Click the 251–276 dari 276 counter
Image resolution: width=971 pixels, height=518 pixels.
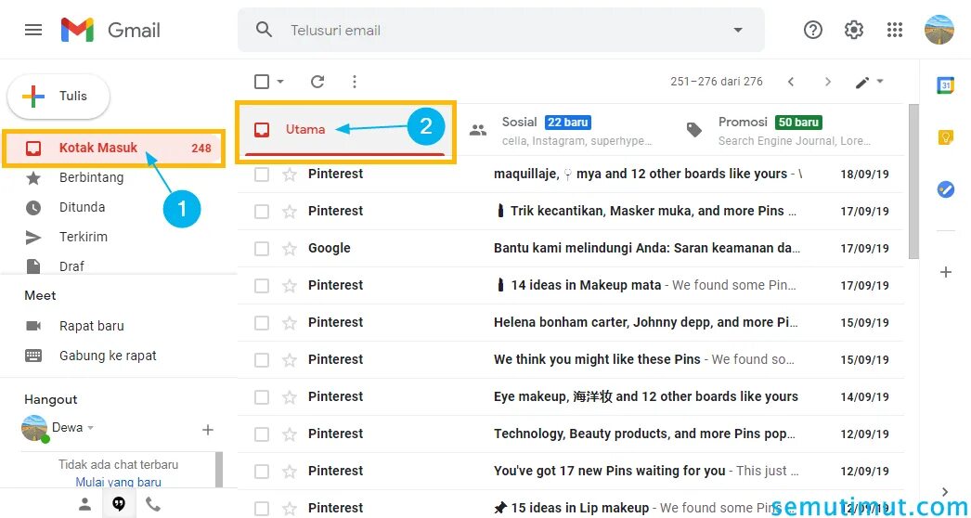[717, 82]
